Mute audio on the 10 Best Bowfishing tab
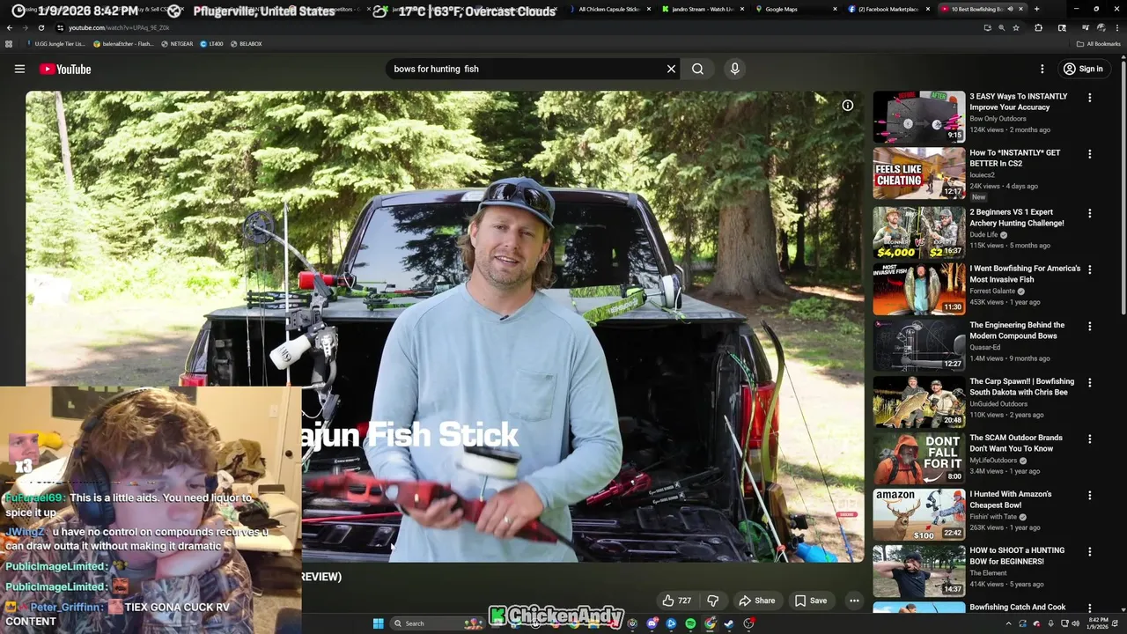Screen dimensions: 1127x634 (1010, 9)
